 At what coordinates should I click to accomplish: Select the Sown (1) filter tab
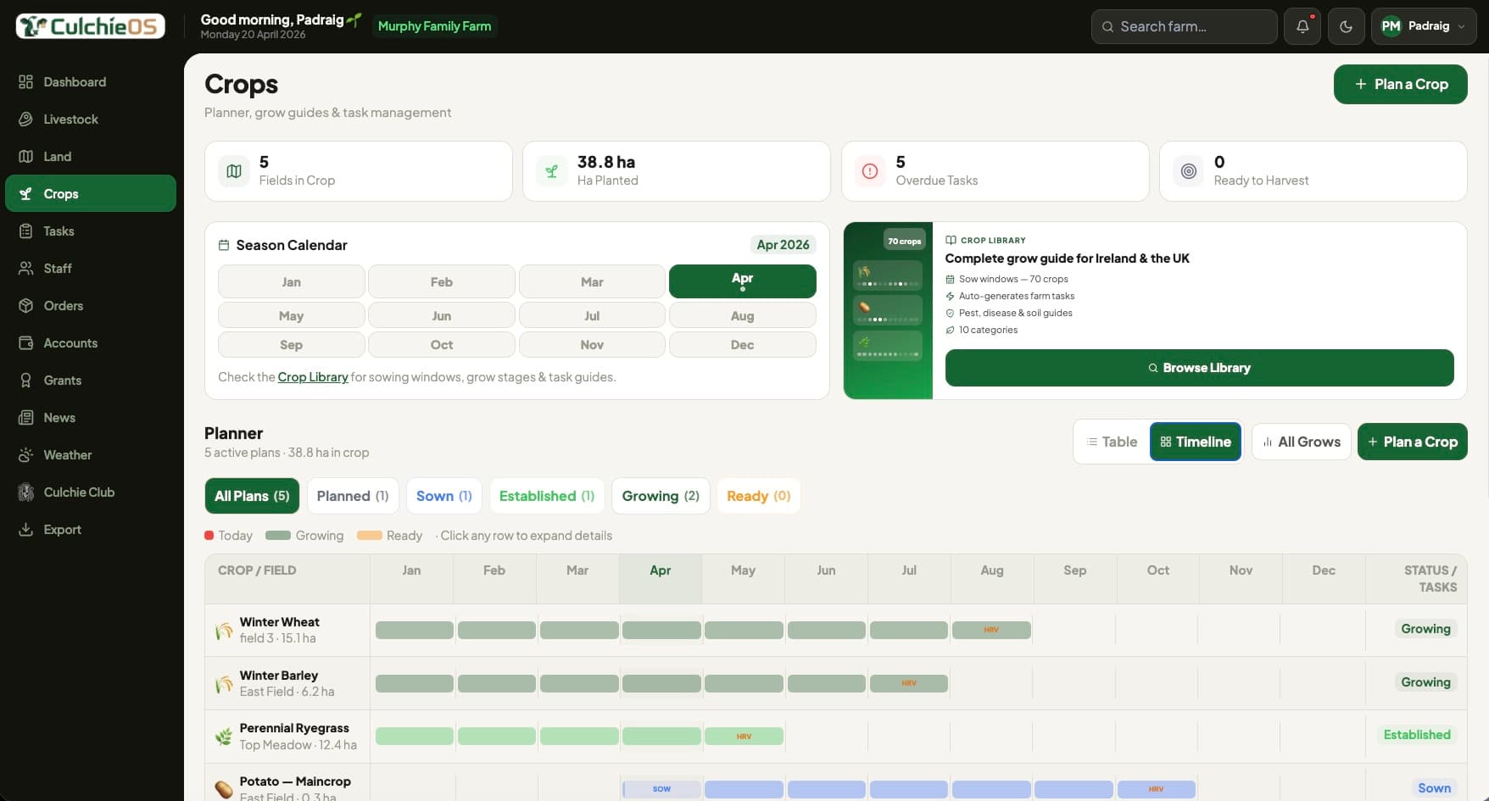[443, 496]
